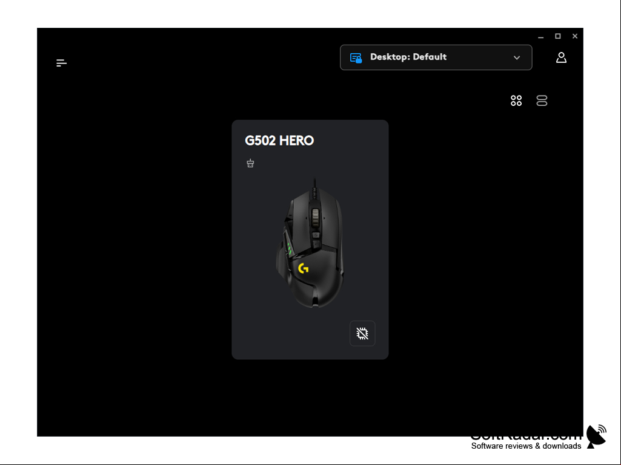
Task: Click the G502 HERO title text
Action: 279,140
